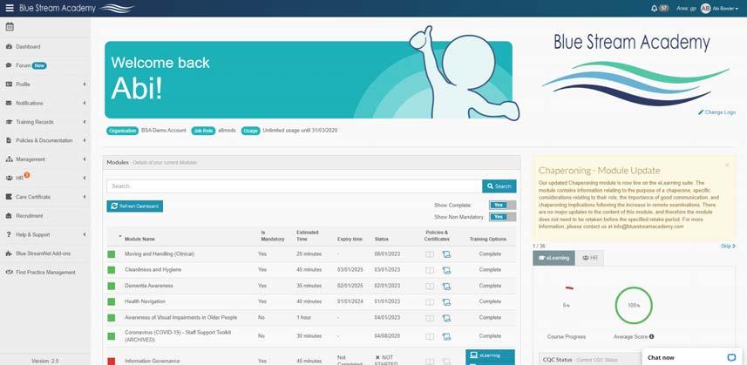The width and height of the screenshot is (747, 365).
Task: Open certificate icon for Dementia Awareness
Action: [446, 287]
